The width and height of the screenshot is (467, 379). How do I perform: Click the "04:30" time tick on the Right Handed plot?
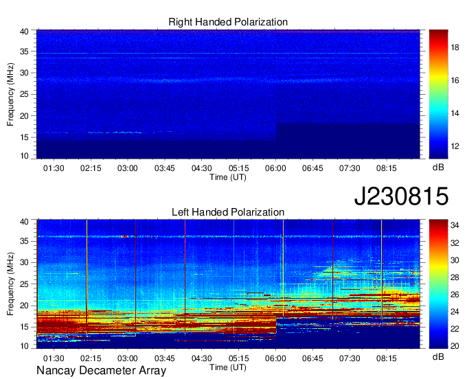[x=202, y=168]
